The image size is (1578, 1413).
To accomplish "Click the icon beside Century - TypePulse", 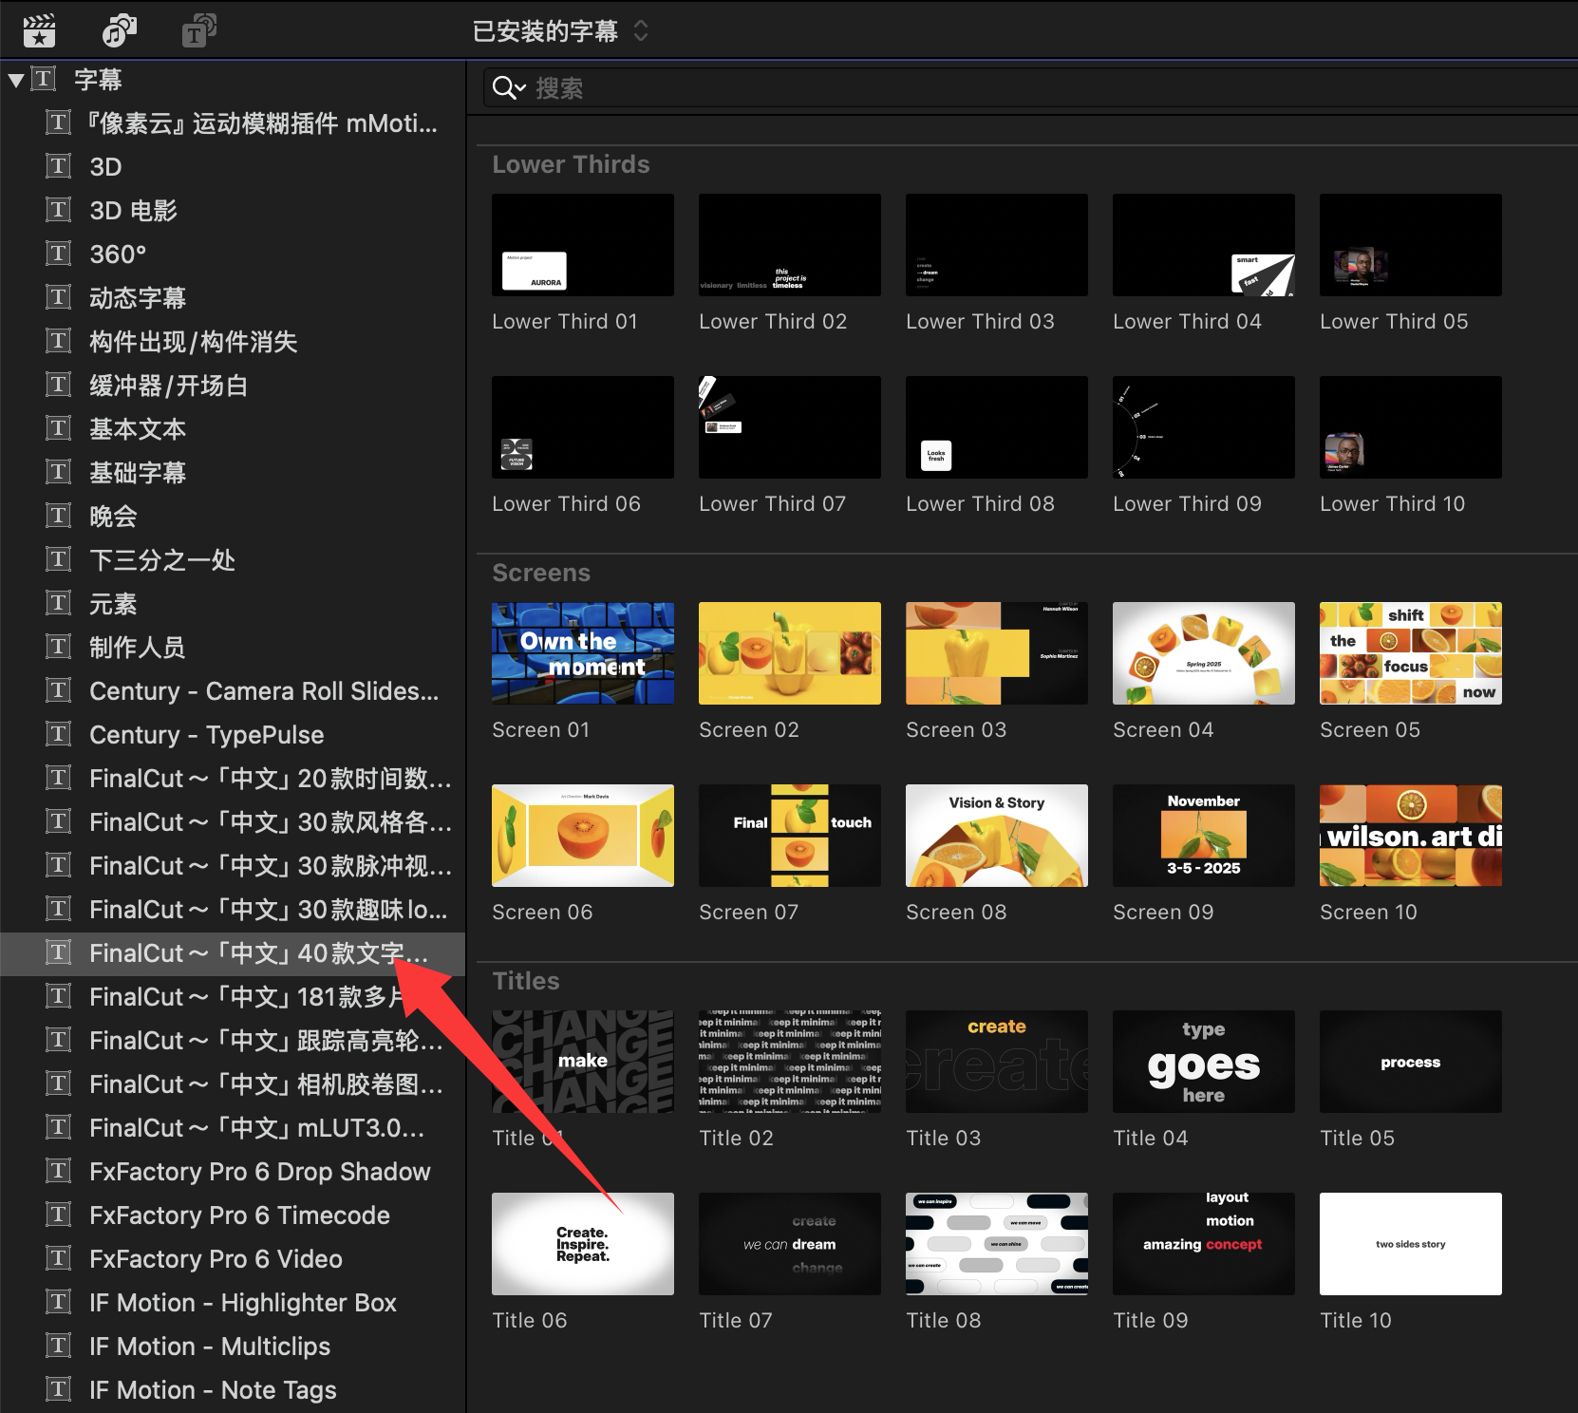I will (x=59, y=734).
